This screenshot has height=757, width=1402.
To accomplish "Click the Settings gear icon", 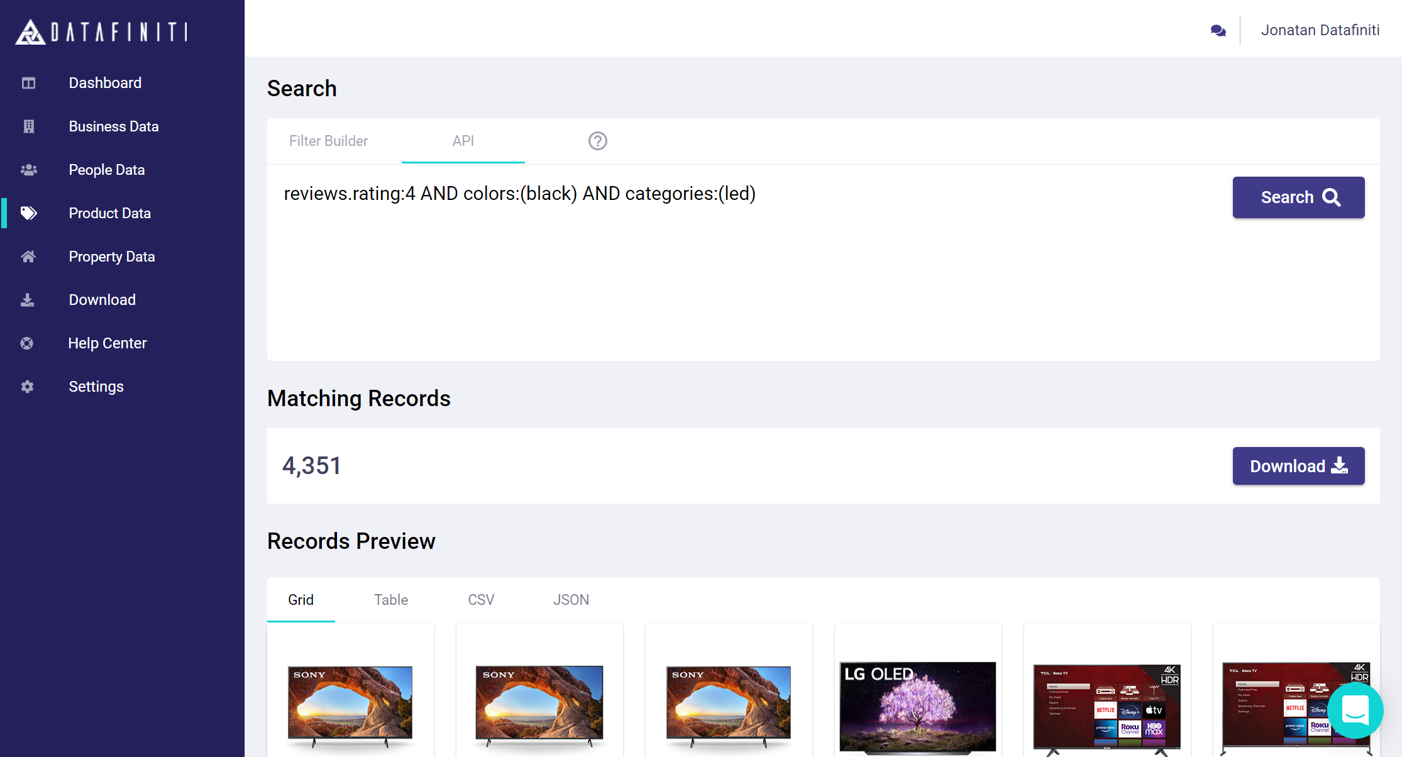I will pyautogui.click(x=27, y=387).
